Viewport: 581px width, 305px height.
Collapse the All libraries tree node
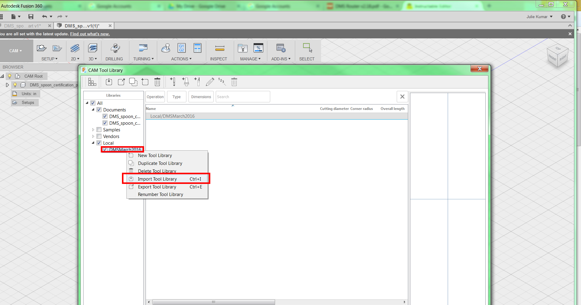(x=87, y=103)
